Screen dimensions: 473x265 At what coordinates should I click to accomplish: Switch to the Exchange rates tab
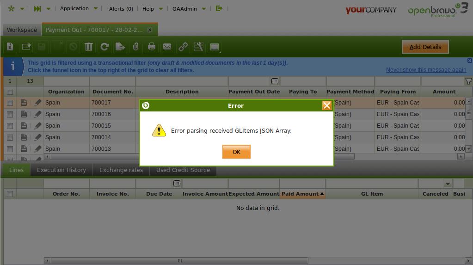point(121,170)
